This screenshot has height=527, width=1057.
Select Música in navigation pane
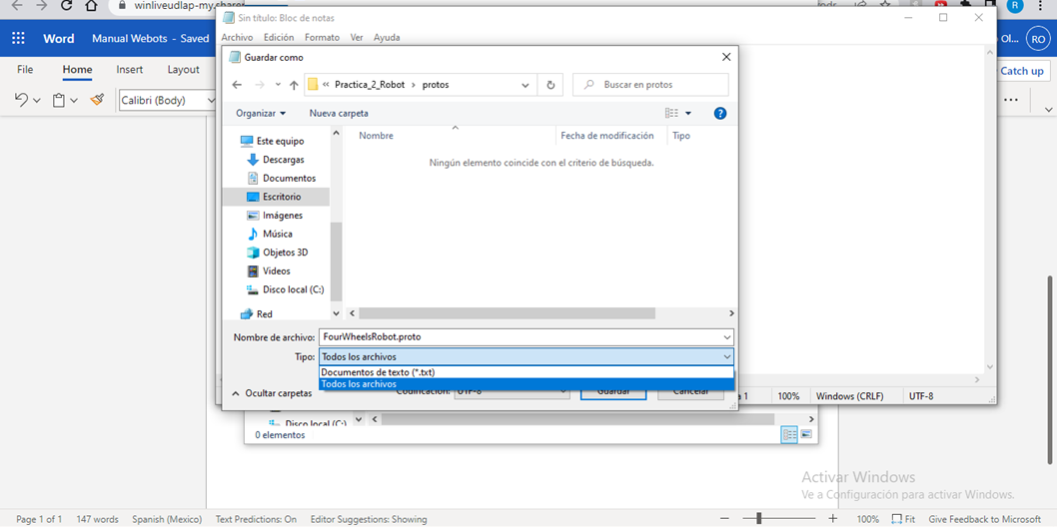click(270, 234)
